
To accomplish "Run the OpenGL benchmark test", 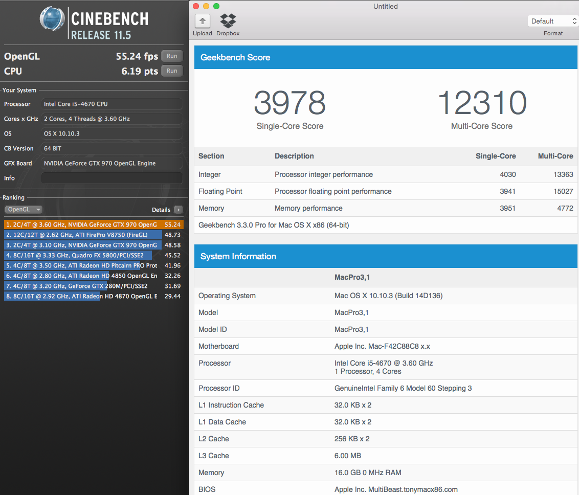I will [172, 56].
